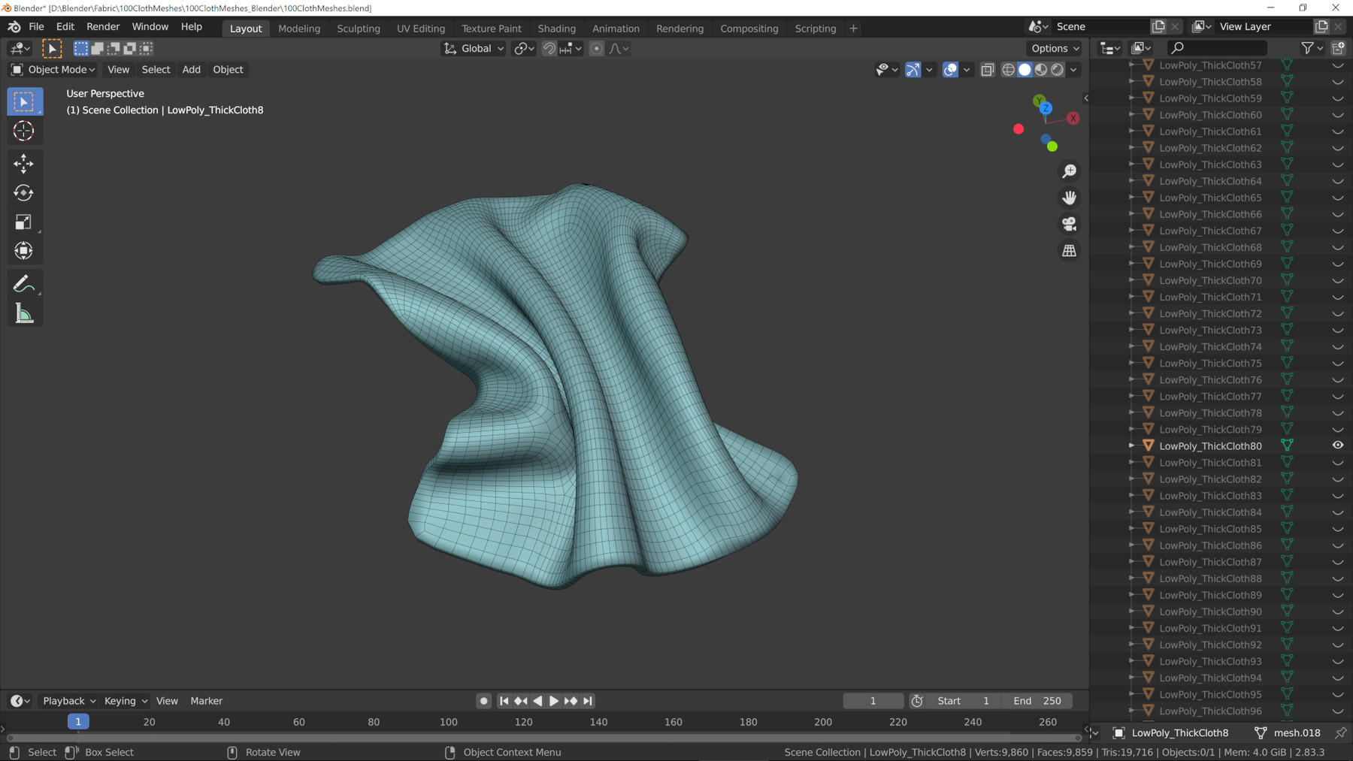1353x761 pixels.
Task: Open the Render menu
Action: coord(103,26)
